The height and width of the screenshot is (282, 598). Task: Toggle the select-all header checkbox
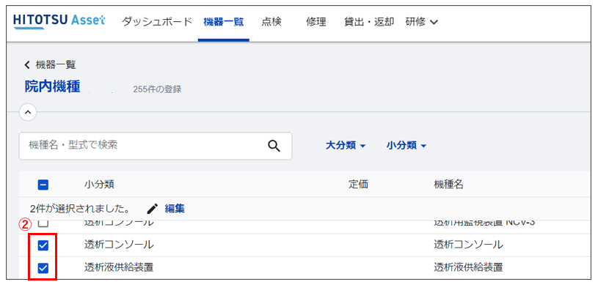click(x=43, y=185)
